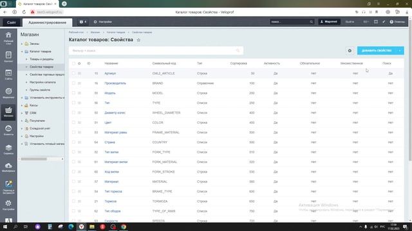
Task: Switch to the Администрирование tab
Action: coord(47,22)
